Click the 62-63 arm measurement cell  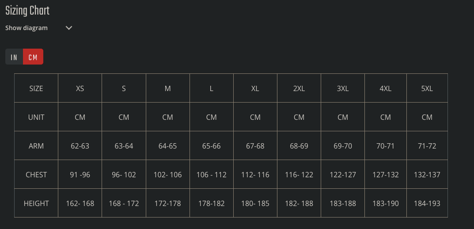(x=80, y=146)
